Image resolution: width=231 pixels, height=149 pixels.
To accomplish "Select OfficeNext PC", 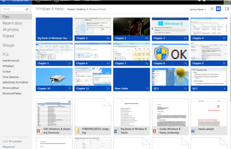I will tap(8, 66).
